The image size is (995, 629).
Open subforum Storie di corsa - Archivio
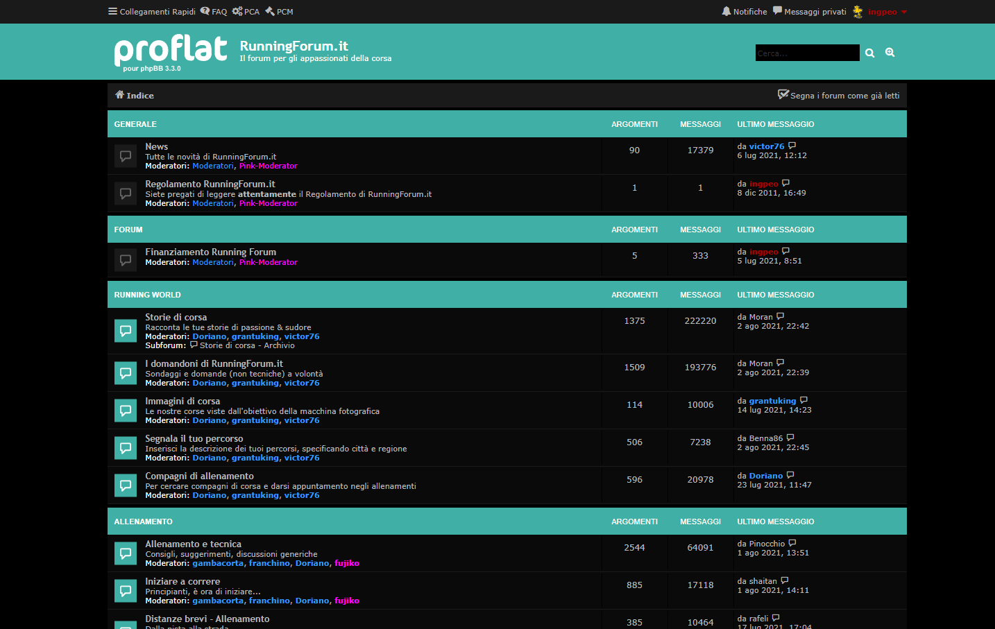tap(247, 345)
